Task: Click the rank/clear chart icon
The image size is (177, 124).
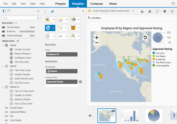Action: pos(150,11)
